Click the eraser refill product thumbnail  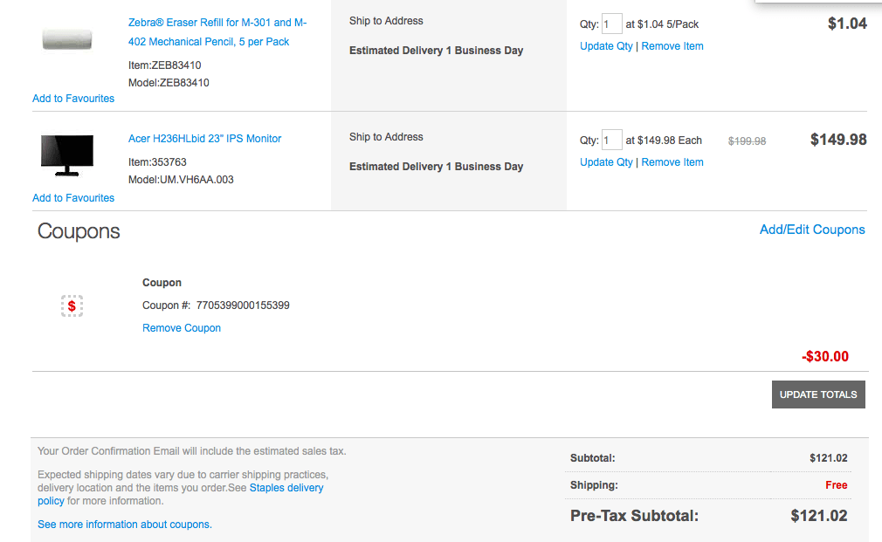pyautogui.click(x=67, y=38)
